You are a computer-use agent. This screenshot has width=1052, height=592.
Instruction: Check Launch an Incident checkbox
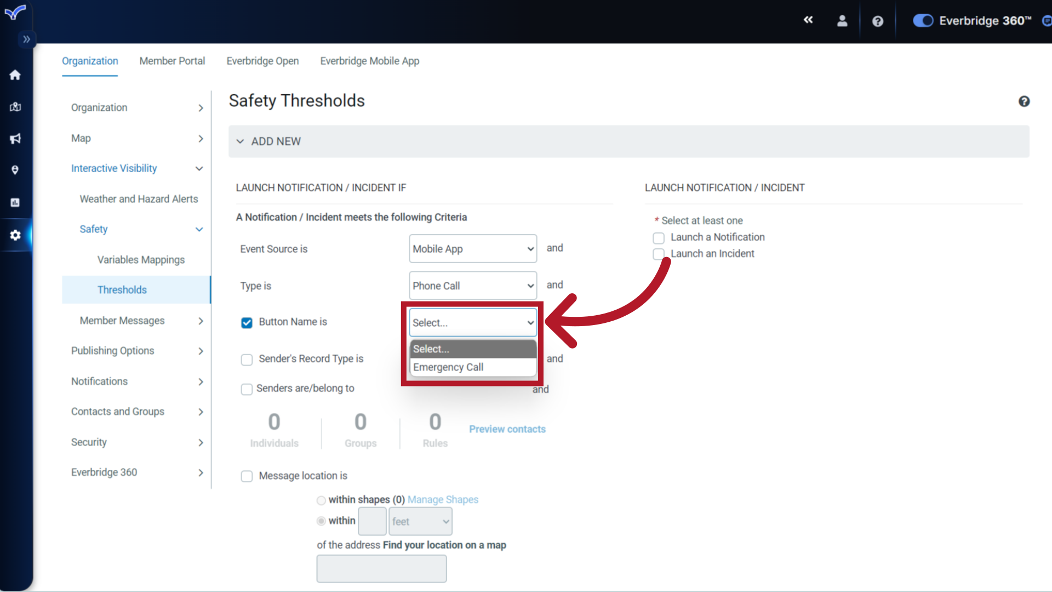pyautogui.click(x=659, y=254)
